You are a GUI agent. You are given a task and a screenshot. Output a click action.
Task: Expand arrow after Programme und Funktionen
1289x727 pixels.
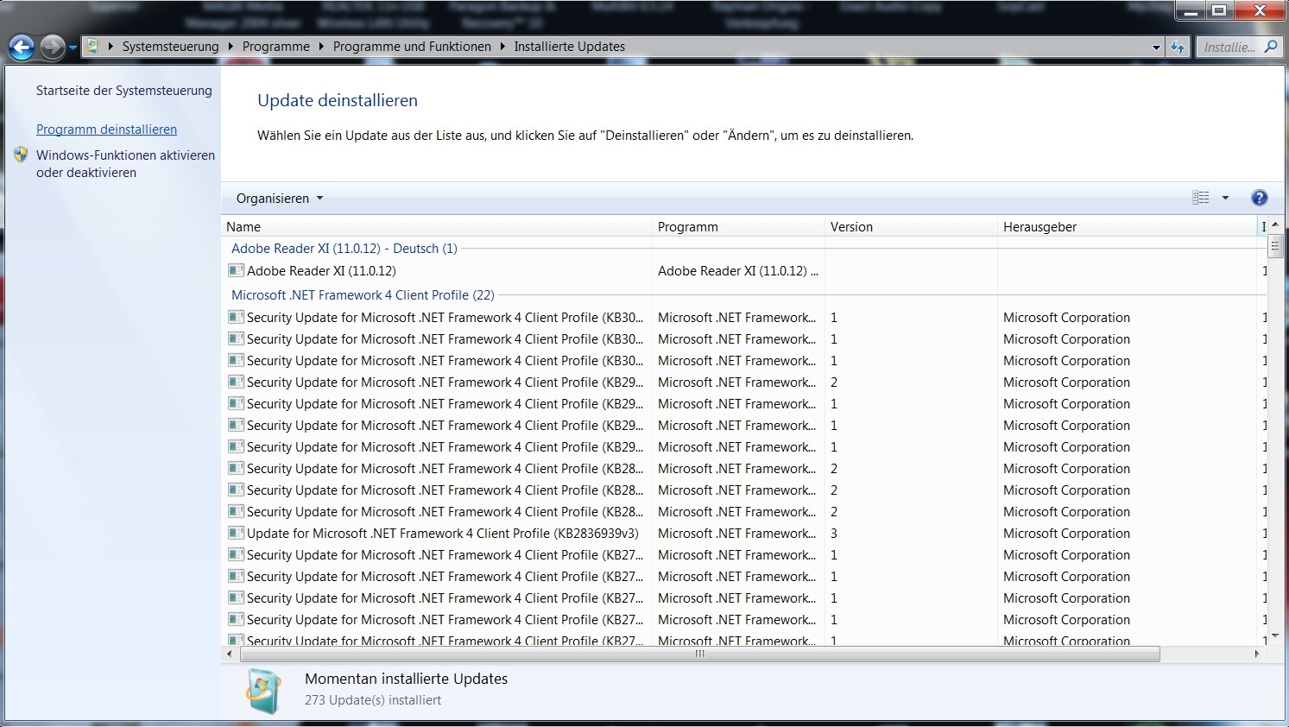502,47
